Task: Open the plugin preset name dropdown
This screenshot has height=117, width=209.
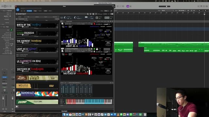Action: coord(31,8)
